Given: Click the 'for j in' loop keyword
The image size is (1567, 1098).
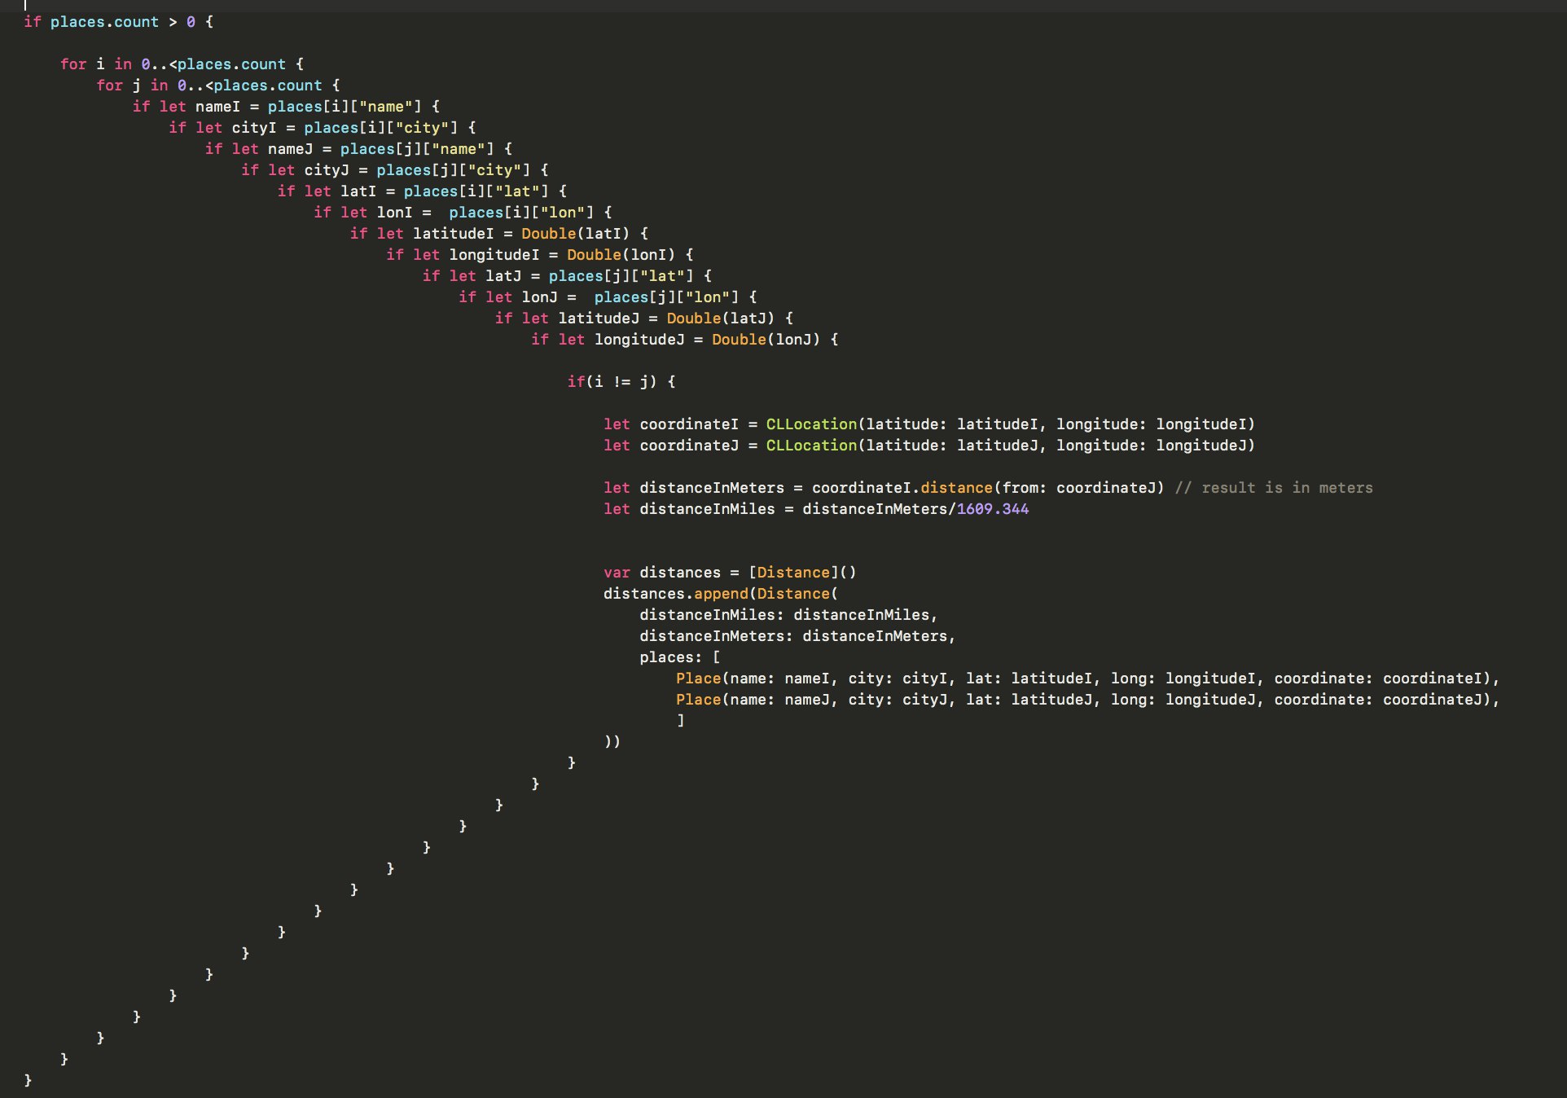Looking at the screenshot, I should tap(109, 86).
